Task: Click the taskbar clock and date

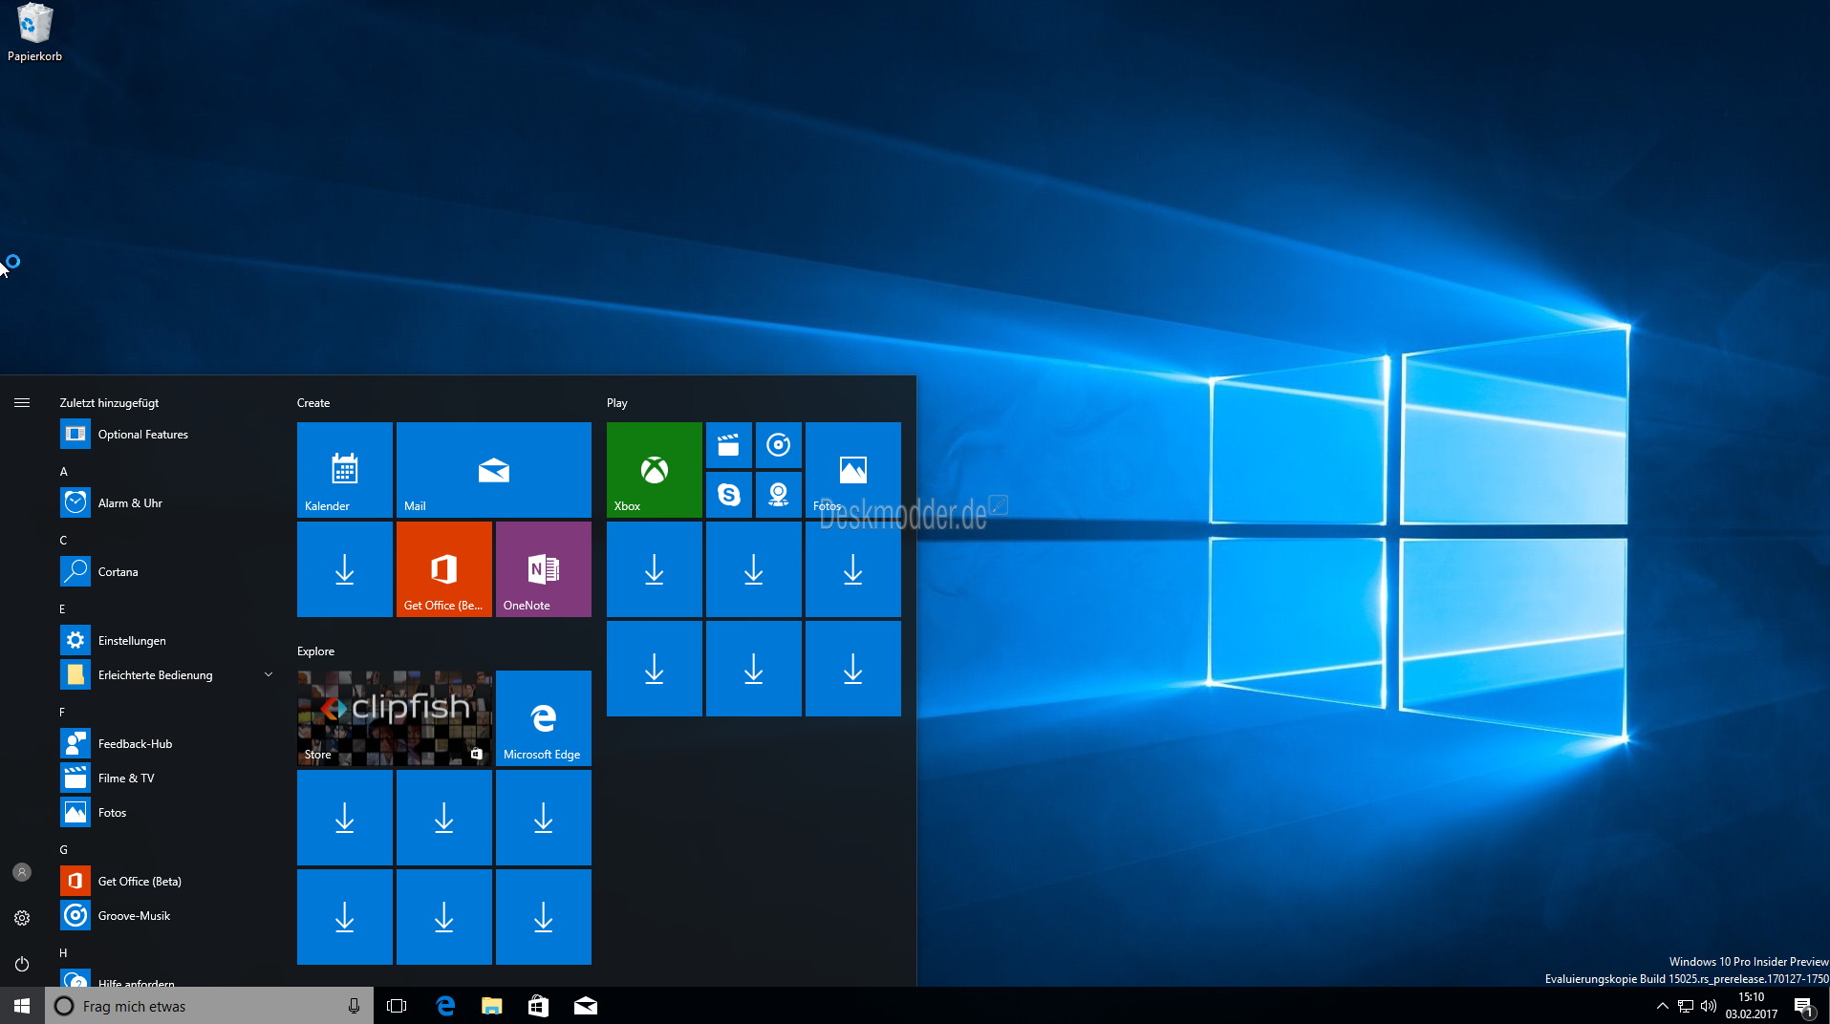Action: [x=1752, y=1006]
